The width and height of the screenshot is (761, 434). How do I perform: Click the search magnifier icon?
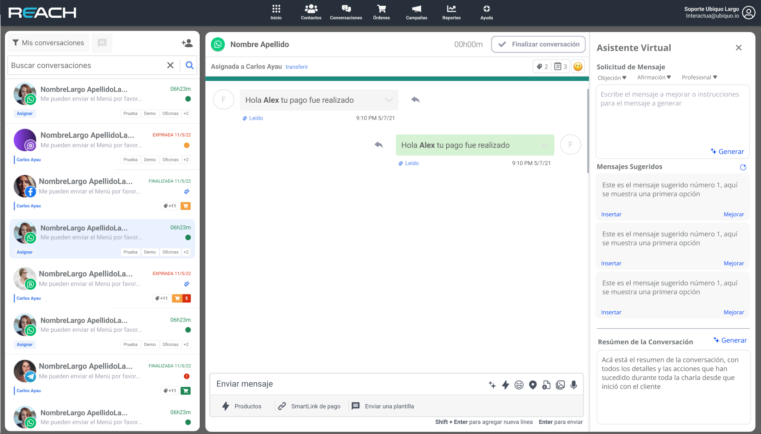click(x=189, y=65)
